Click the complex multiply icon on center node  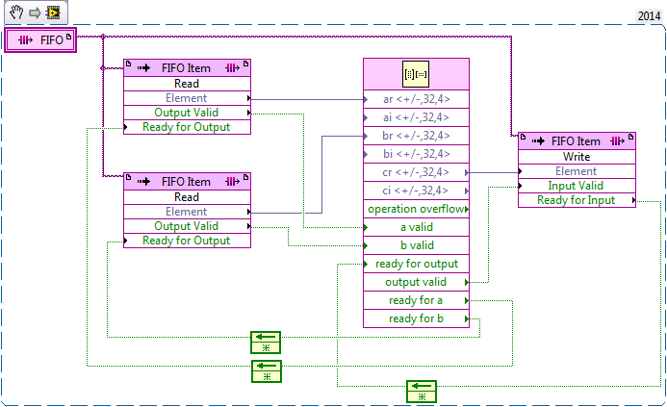[x=416, y=74]
